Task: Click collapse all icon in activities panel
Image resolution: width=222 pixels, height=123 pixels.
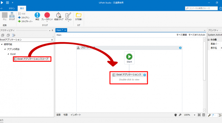Action: (8, 35)
